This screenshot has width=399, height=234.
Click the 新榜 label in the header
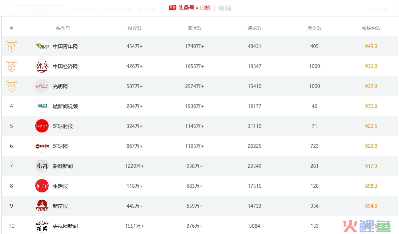click(225, 8)
